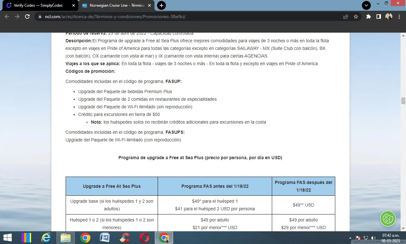This screenshot has height=244, width=406.
Task: Click the page vertical scrollbar thumb
Action: [403, 101]
